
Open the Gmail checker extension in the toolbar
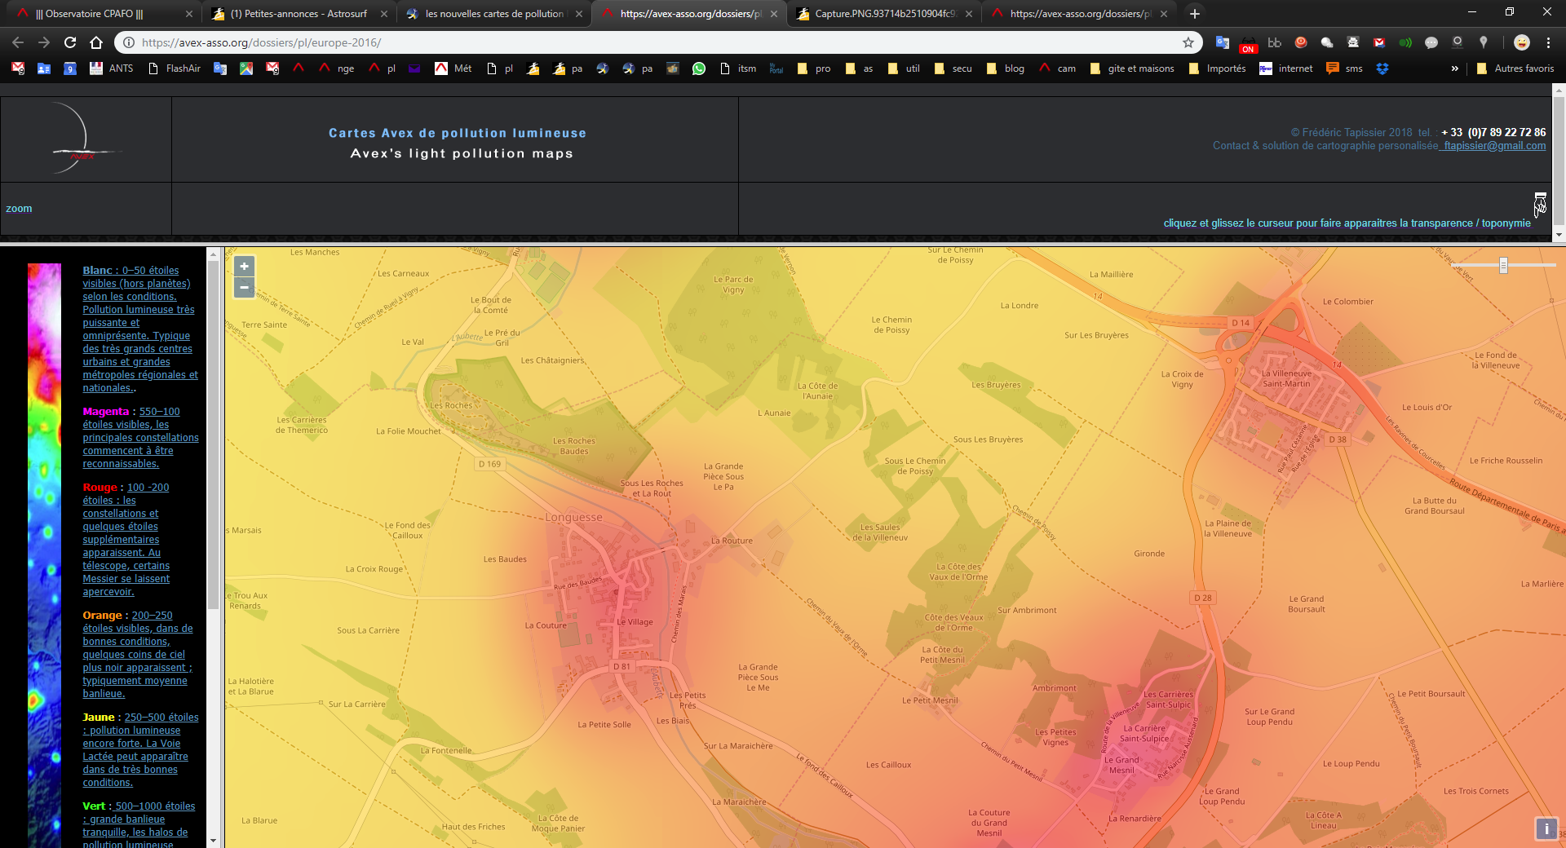coord(1379,42)
